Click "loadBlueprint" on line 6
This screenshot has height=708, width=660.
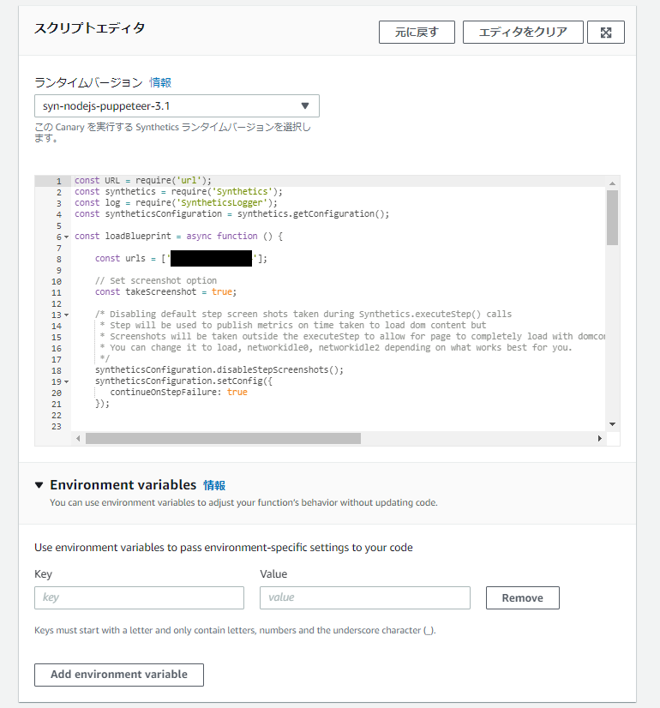point(138,237)
